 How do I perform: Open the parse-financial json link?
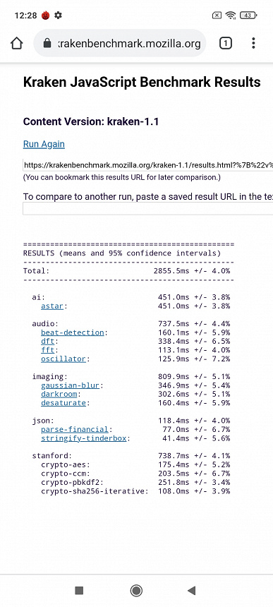coord(75,429)
